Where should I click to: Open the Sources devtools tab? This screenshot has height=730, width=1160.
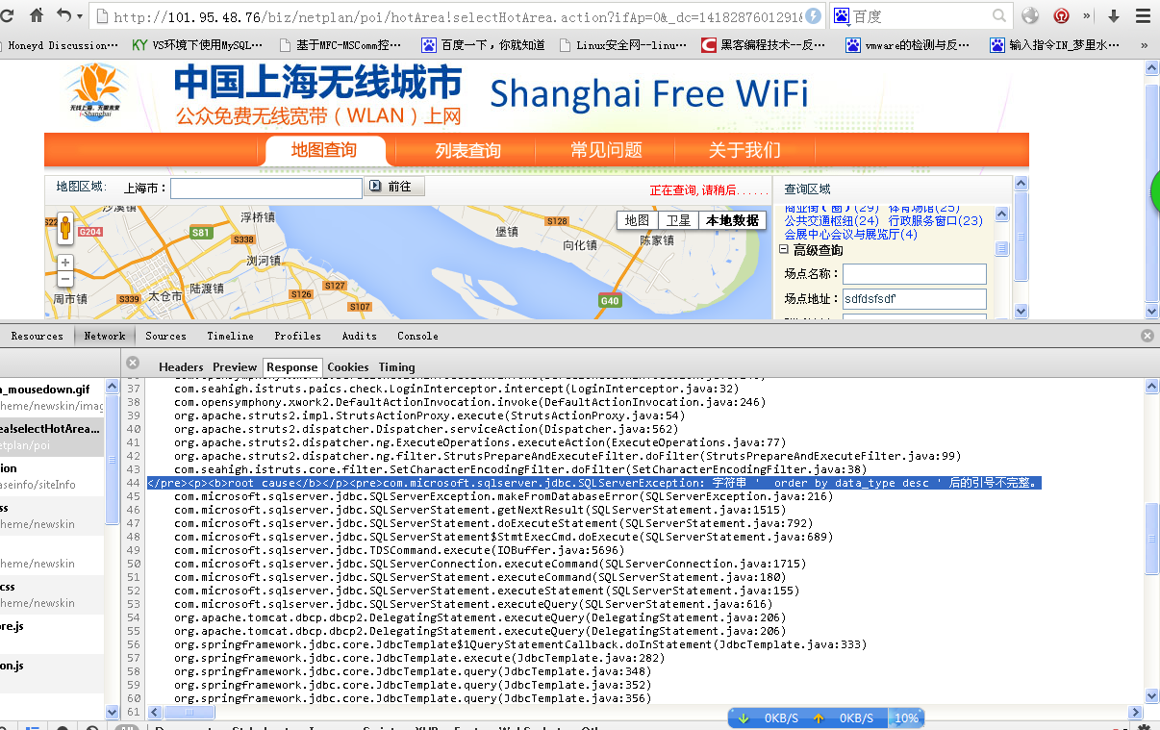[165, 336]
